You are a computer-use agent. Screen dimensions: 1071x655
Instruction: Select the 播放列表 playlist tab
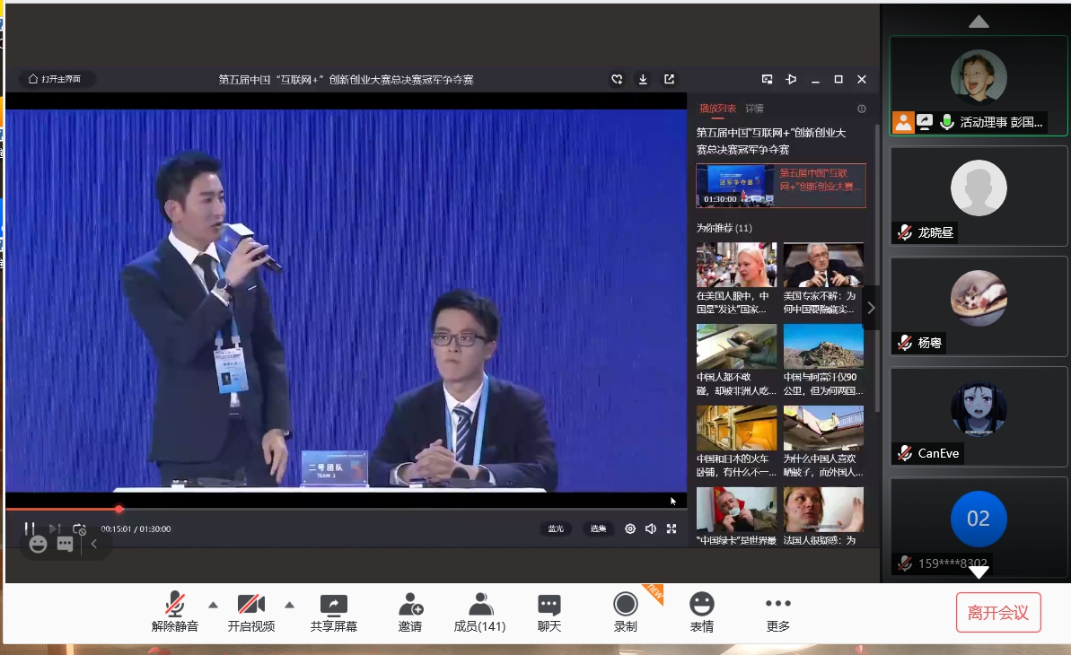pyautogui.click(x=717, y=109)
